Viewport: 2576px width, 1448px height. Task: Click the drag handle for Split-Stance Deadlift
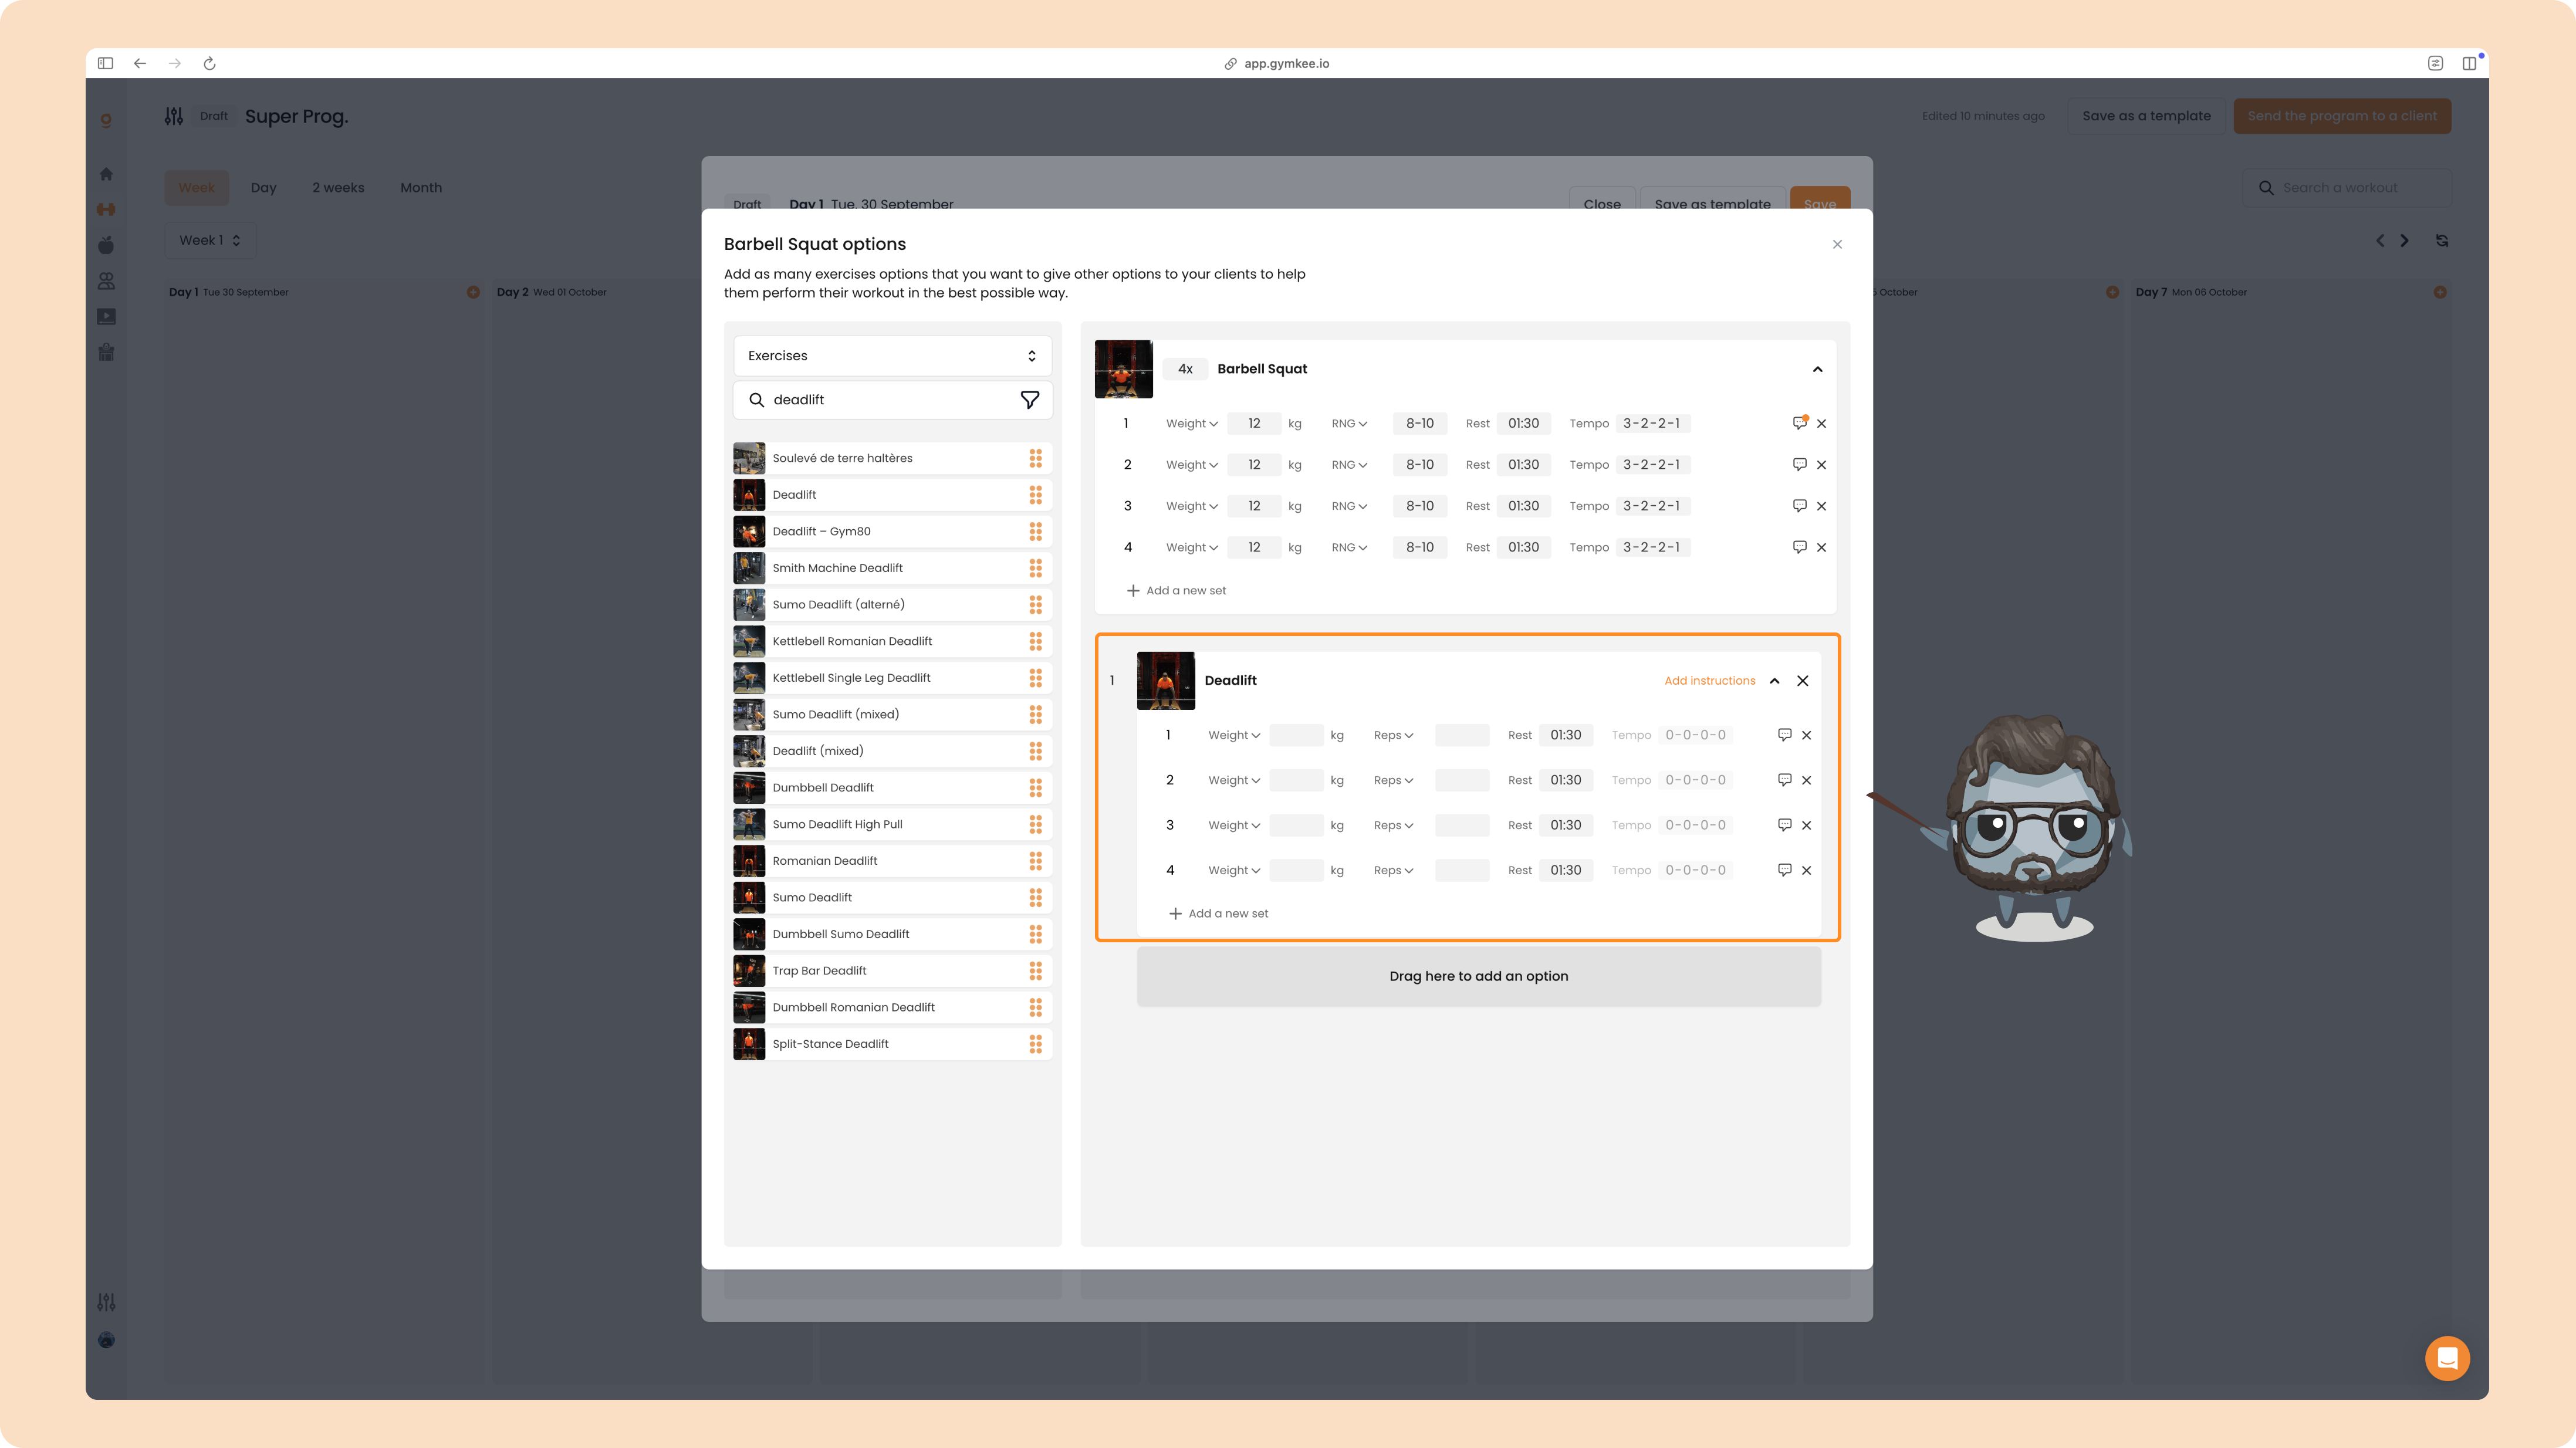point(1035,1044)
